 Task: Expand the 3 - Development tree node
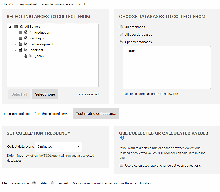pyautogui.click(x=15, y=44)
